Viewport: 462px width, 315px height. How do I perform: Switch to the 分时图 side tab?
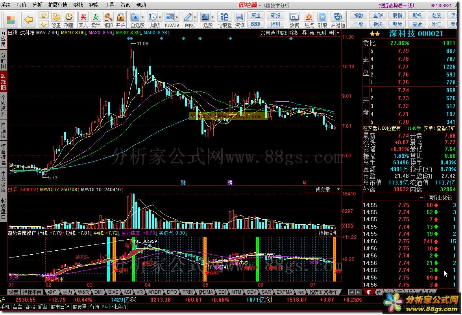3,60
